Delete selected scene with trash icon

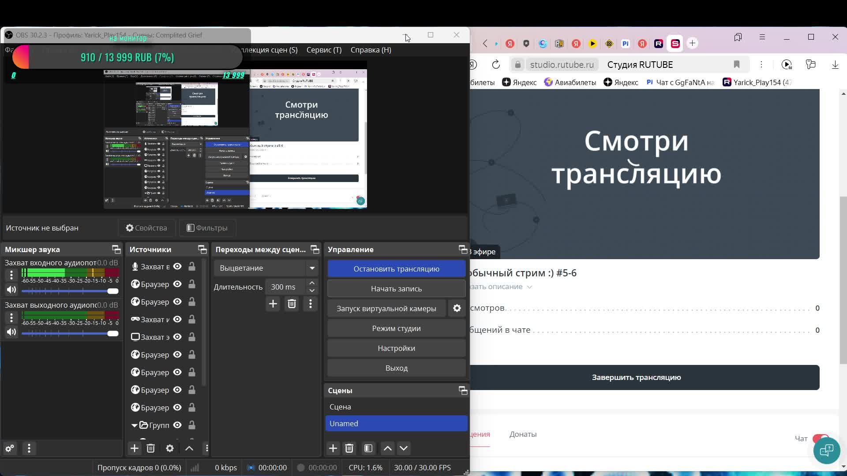(x=349, y=448)
